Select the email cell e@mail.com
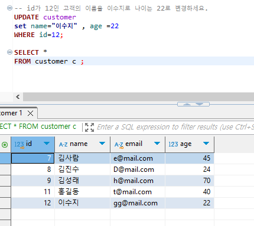The width and height of the screenshot is (254, 226). pos(138,158)
